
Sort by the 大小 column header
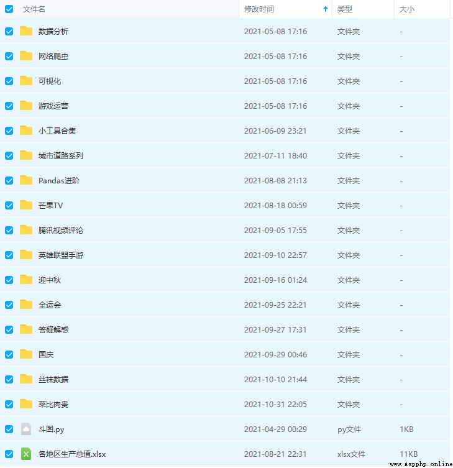click(407, 9)
